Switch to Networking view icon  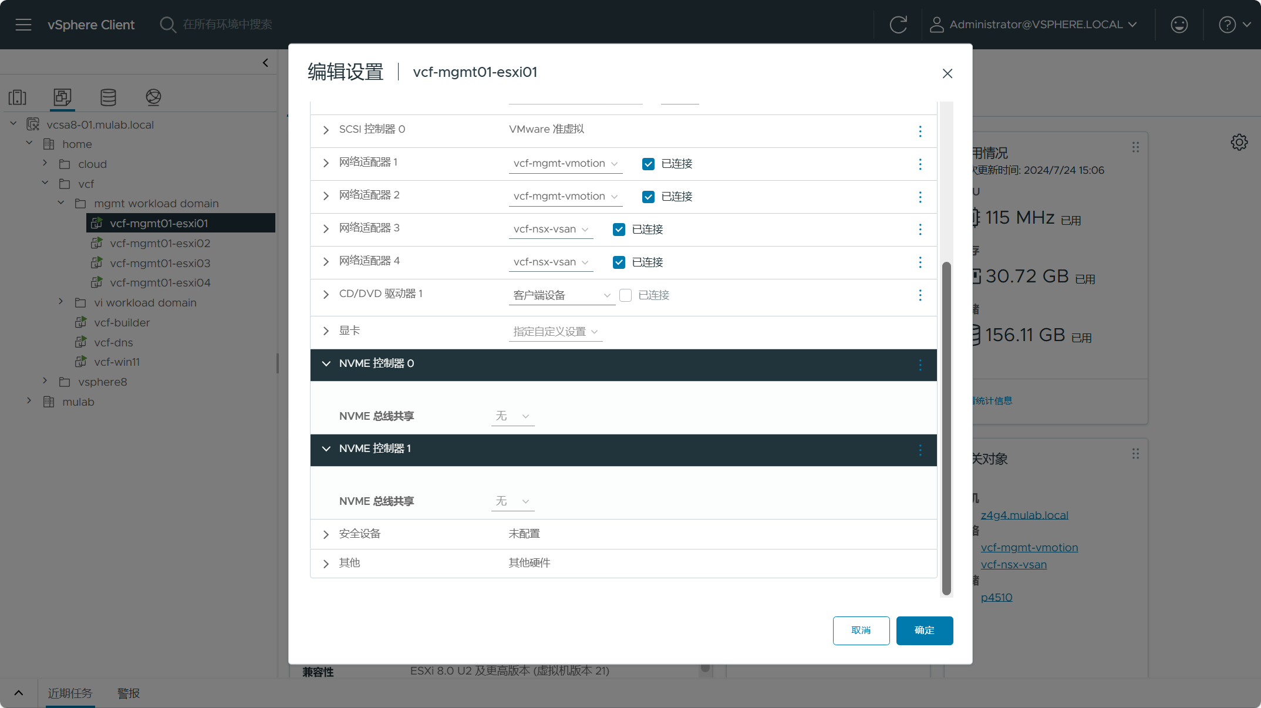153,97
